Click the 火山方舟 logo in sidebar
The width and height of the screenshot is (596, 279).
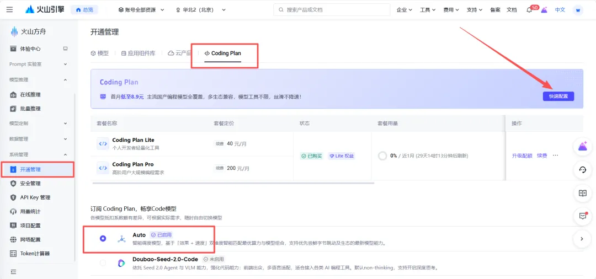(28, 32)
